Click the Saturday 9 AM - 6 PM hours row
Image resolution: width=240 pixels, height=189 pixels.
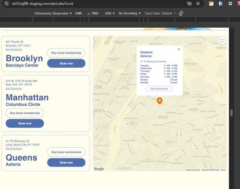[159, 77]
